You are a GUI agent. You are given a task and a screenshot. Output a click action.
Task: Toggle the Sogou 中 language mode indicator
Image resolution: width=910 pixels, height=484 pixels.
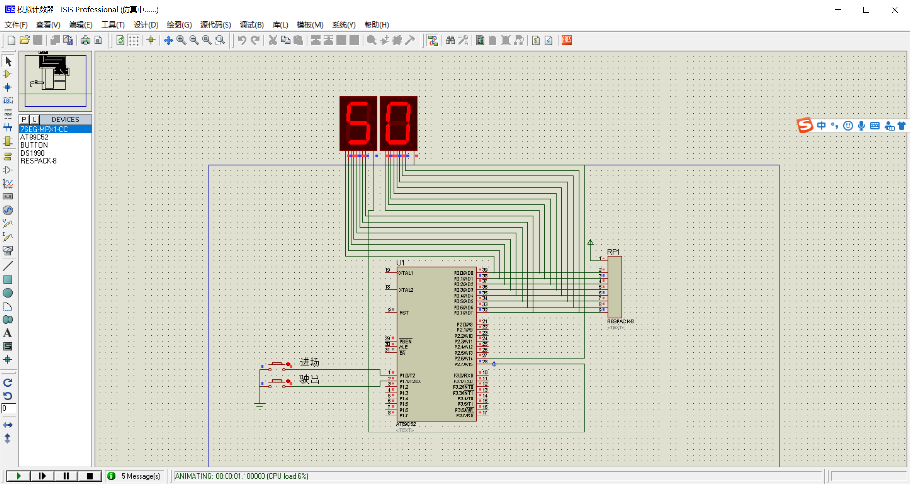click(822, 126)
